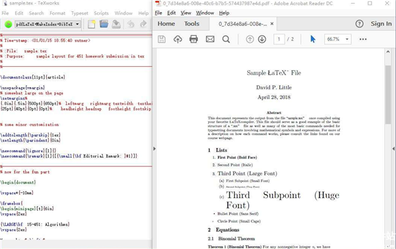Expand the left navigation pane arrow in Acrobat
The image size is (396, 249).
[x=154, y=149]
